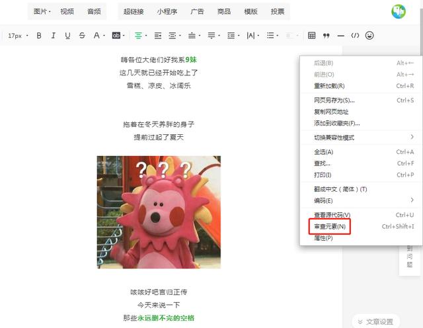
Task: Expand the 切换兼容性模式 submenu arrow
Action: pyautogui.click(x=412, y=137)
